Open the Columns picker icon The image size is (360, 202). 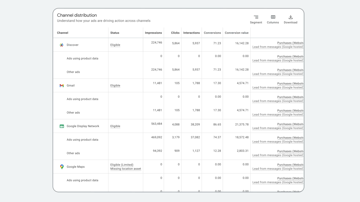[x=273, y=17]
